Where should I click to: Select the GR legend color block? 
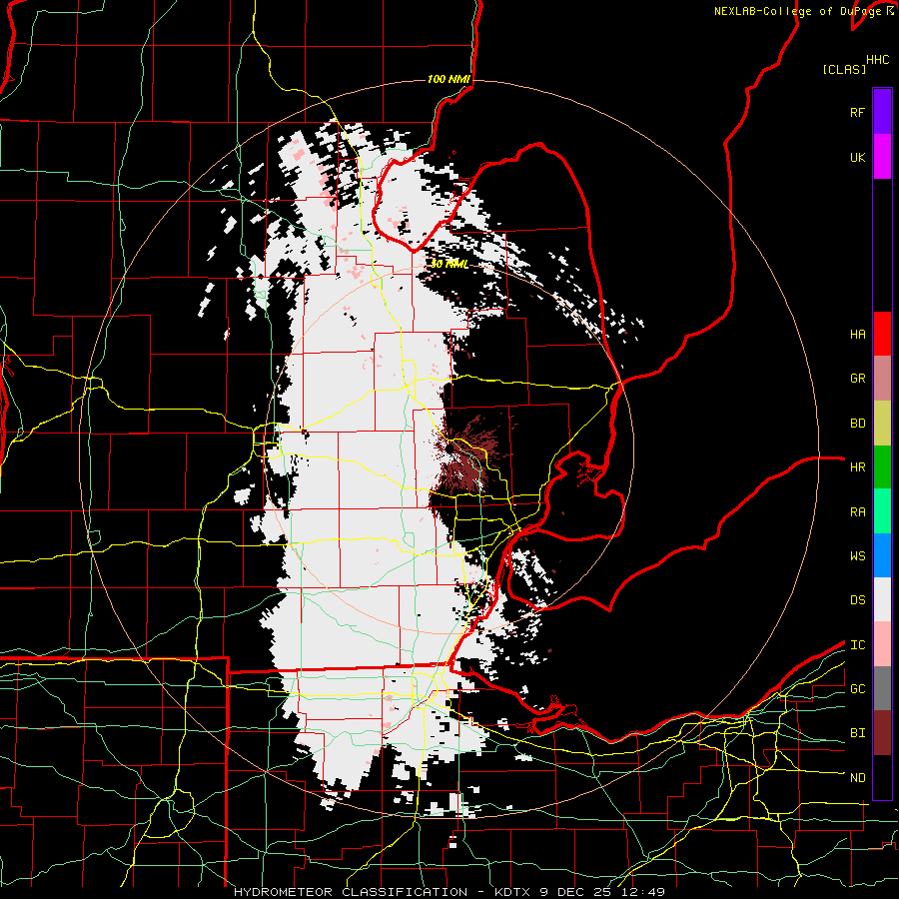pos(882,379)
